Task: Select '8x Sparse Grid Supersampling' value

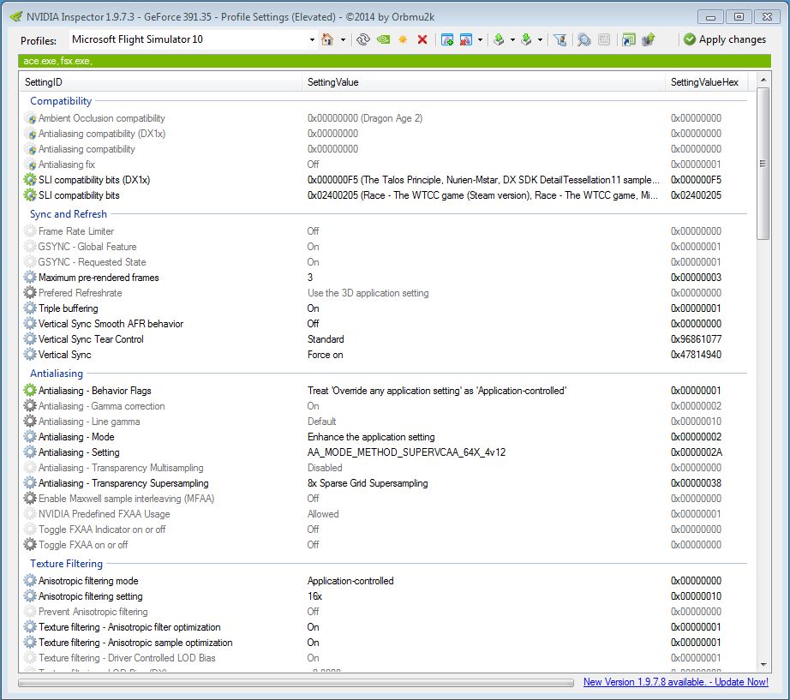Action: coord(368,483)
